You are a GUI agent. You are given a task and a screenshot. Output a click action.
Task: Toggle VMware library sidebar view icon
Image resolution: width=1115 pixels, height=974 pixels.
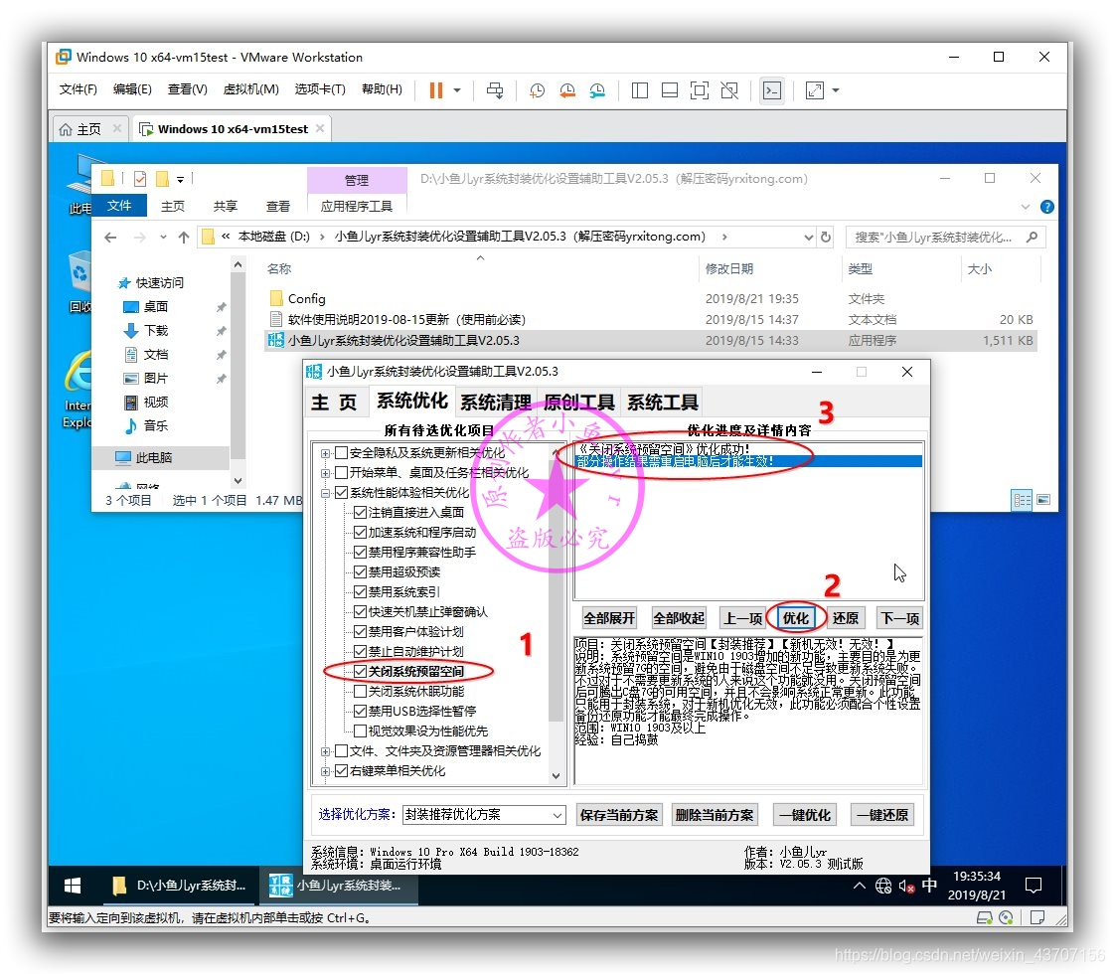[x=639, y=90]
